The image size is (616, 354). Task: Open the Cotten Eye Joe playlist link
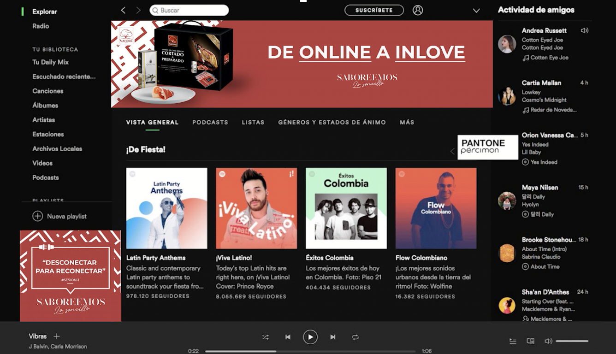coord(549,58)
